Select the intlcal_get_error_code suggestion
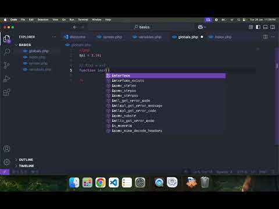Screen dimensions: 279x209 pyautogui.click(x=166, y=111)
